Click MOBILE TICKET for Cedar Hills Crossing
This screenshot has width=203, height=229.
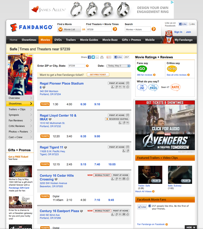click(x=102, y=175)
